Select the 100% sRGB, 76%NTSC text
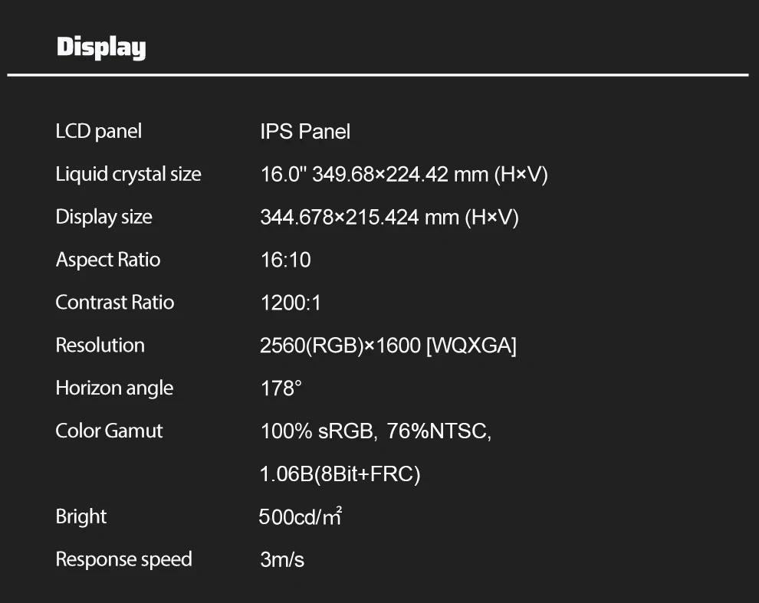The image size is (759, 603). 376,431
